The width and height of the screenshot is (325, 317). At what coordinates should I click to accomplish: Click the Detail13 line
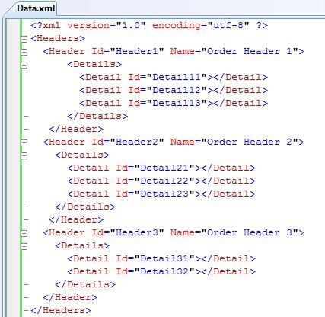(174, 103)
